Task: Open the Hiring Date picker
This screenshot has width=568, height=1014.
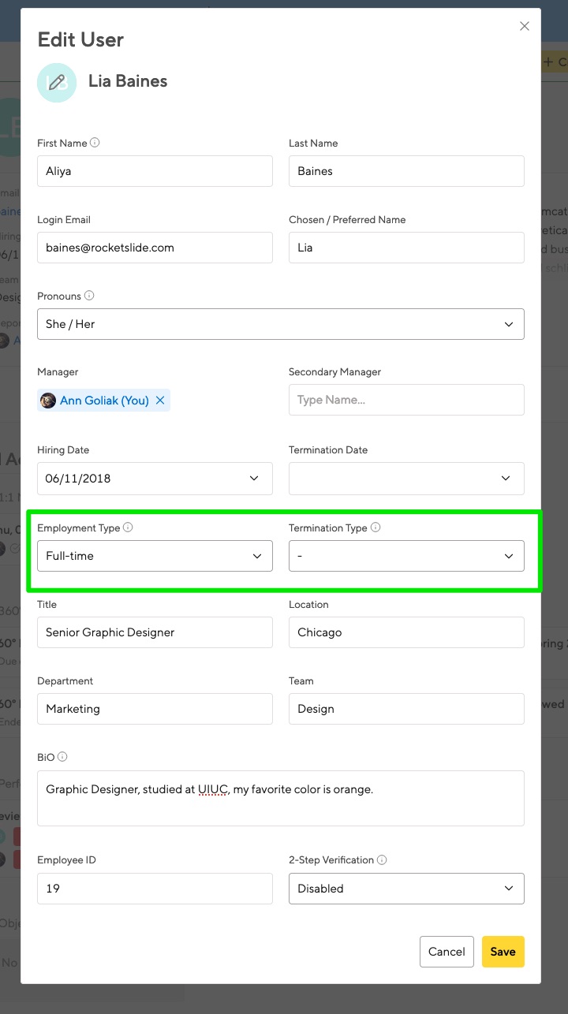Action: [254, 478]
